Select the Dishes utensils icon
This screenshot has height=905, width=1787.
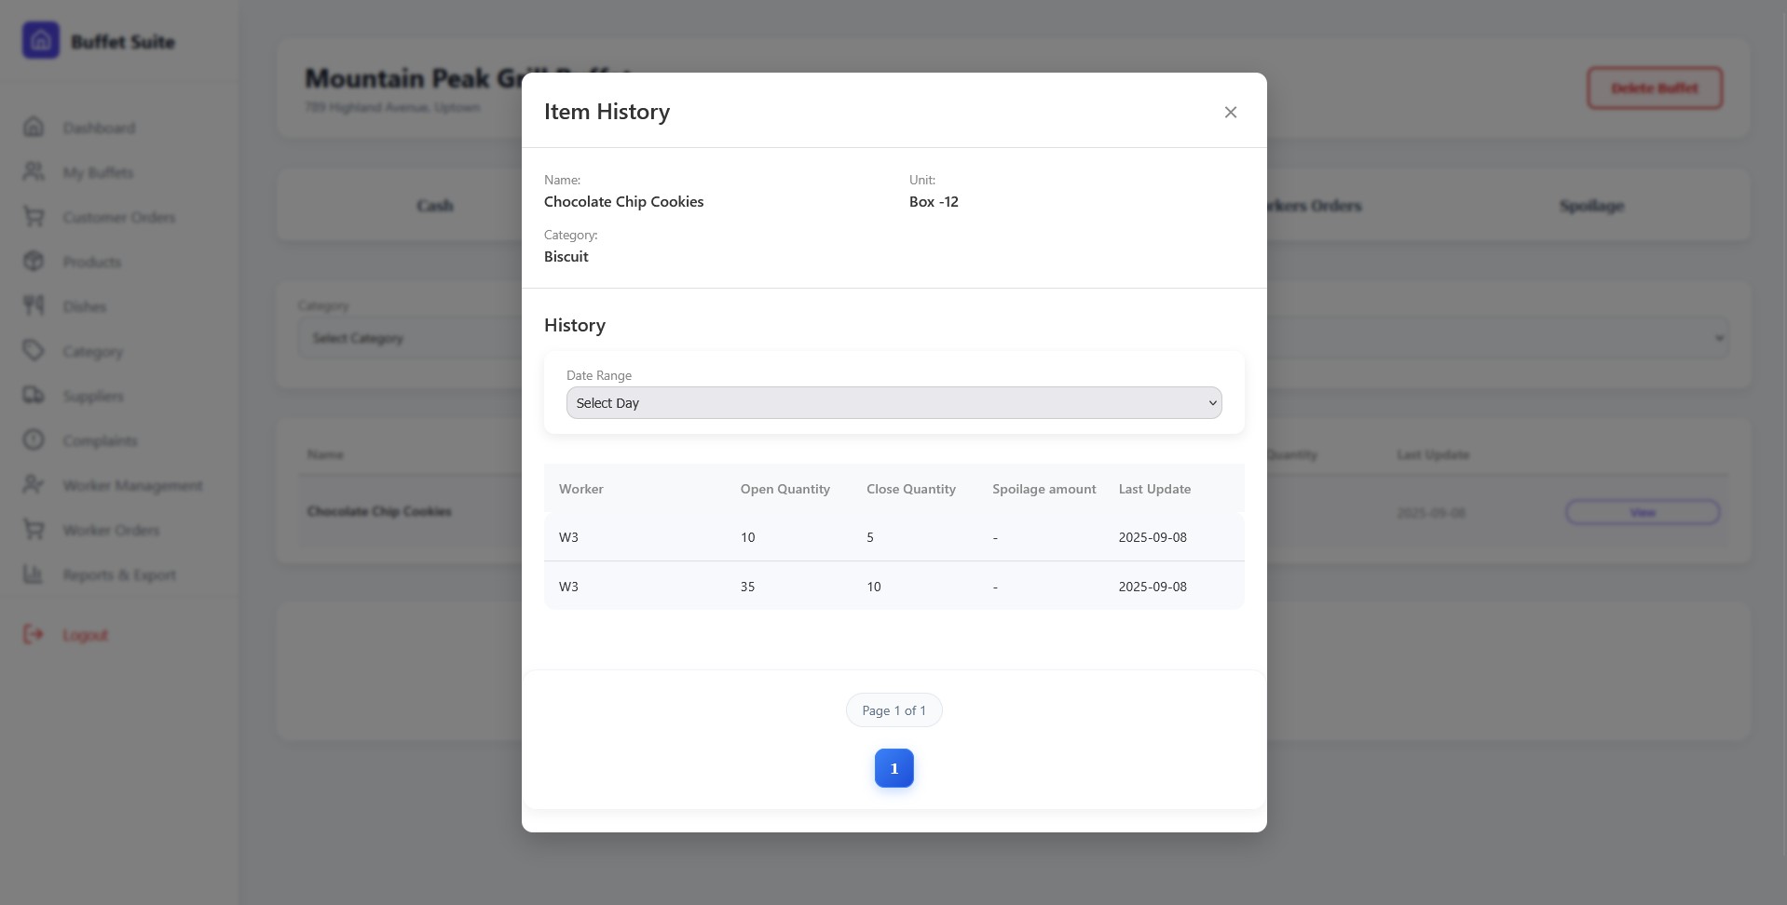coord(34,305)
